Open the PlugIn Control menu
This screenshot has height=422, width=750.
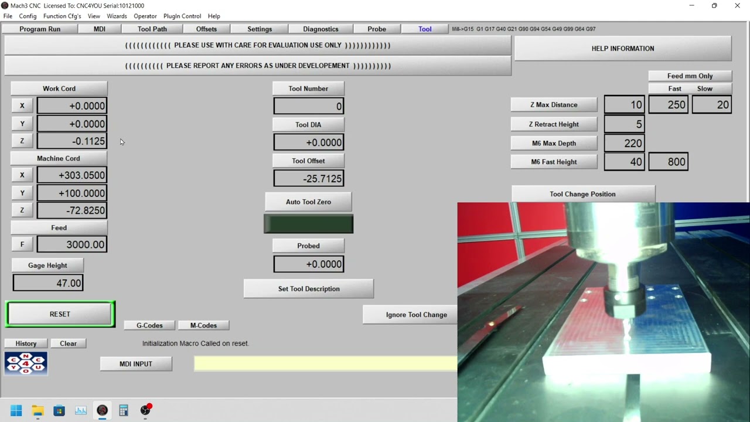(x=182, y=16)
